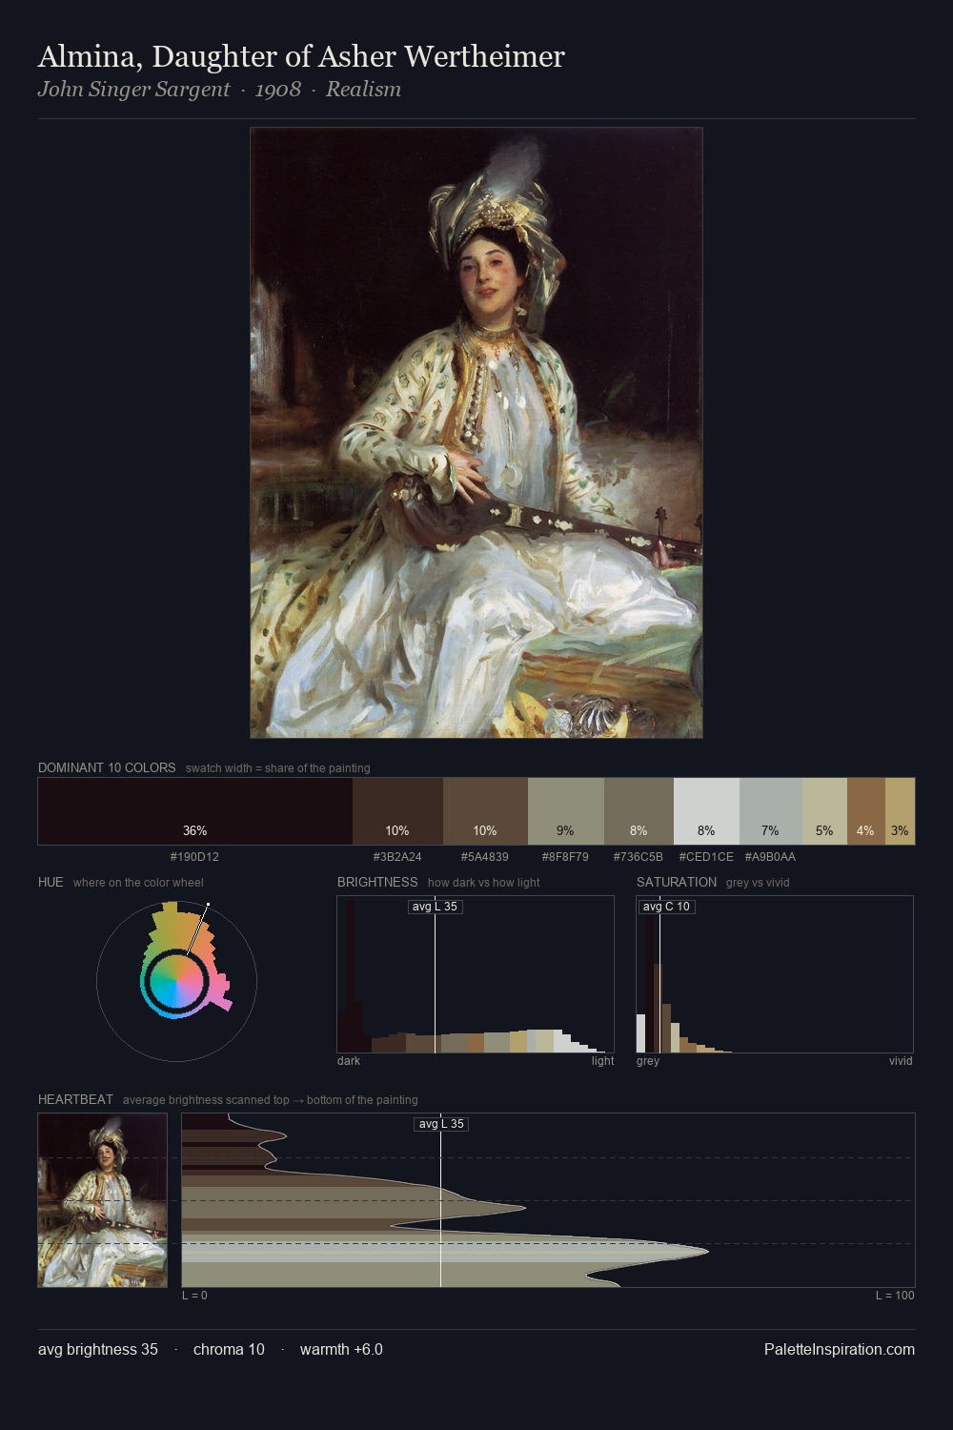This screenshot has height=1430, width=953.
Task: Click the Heartbeat brightness peak curve
Action: point(705,1250)
